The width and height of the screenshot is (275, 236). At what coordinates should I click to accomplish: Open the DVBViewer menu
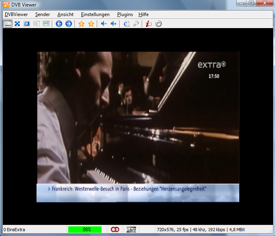point(16,14)
